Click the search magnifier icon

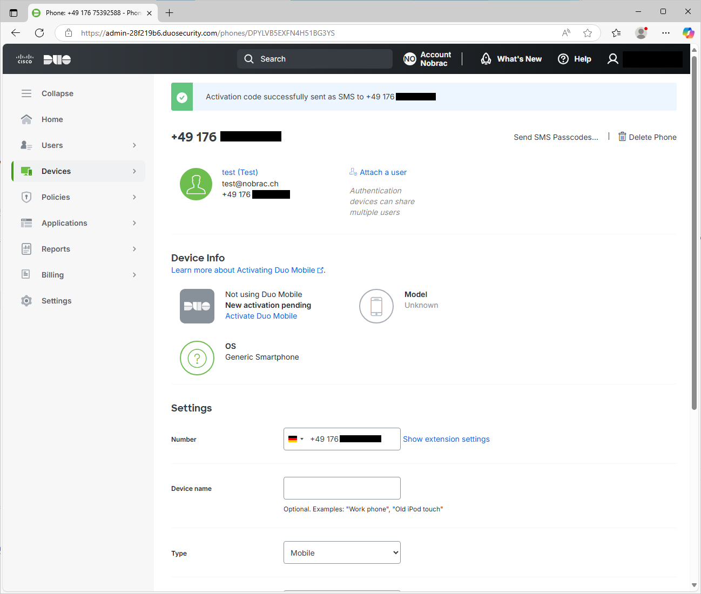point(248,59)
